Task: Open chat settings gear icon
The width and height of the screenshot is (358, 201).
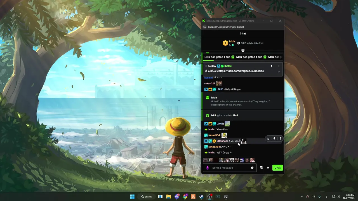Action: [268, 168]
